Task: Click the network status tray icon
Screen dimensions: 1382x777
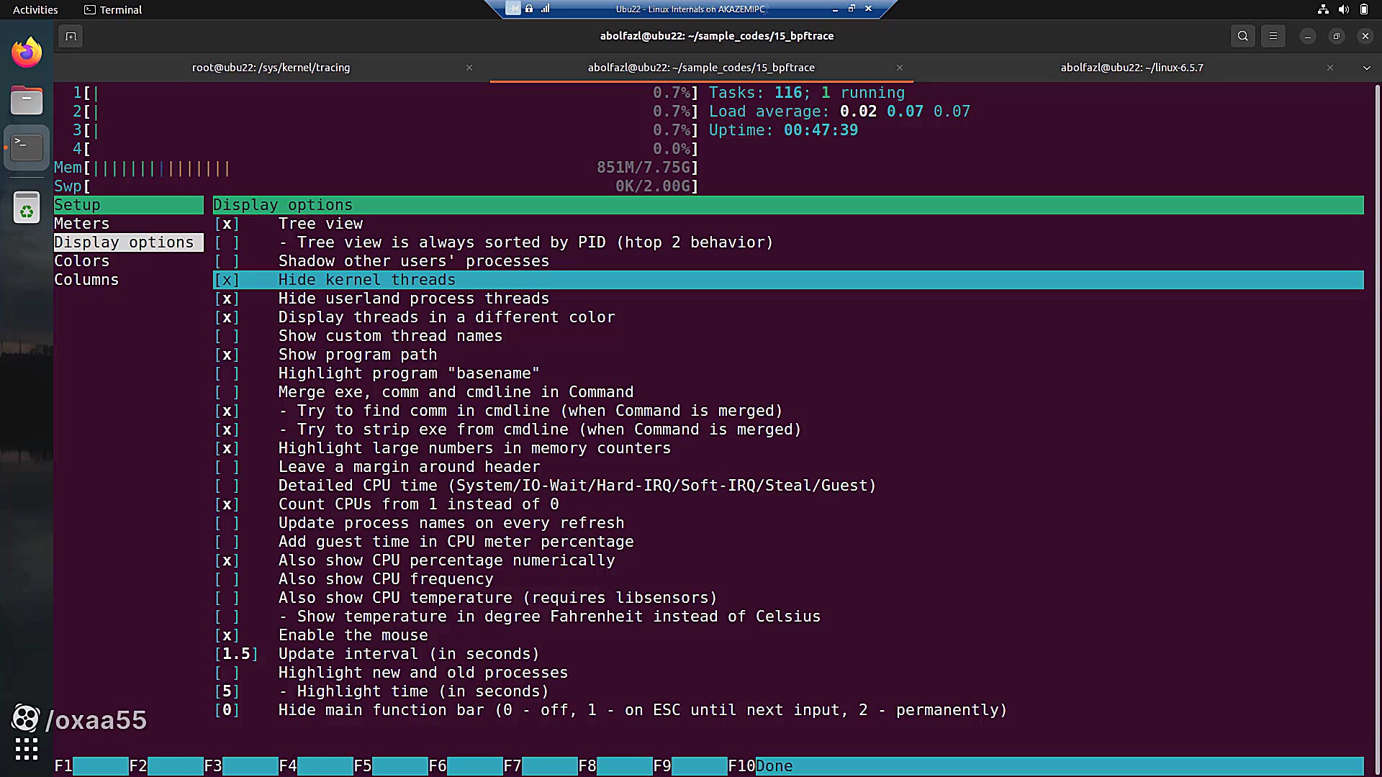Action: 1323,9
